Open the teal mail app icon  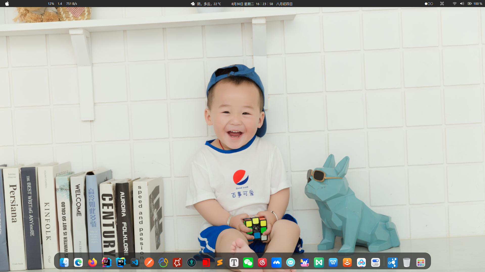pyautogui.click(x=291, y=262)
